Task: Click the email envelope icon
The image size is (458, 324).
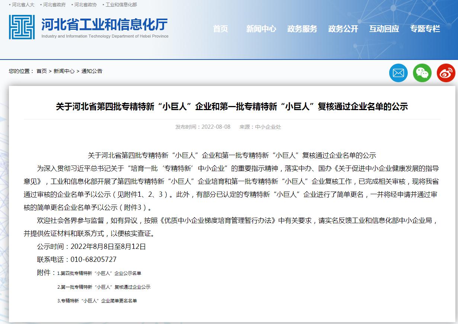Action: [x=398, y=73]
